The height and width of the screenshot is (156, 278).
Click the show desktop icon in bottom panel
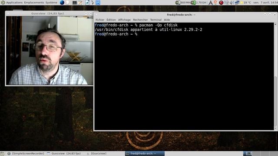2,153
